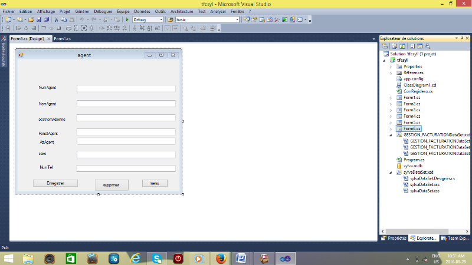
Task: Open the Fichier menu
Action: coord(8,11)
